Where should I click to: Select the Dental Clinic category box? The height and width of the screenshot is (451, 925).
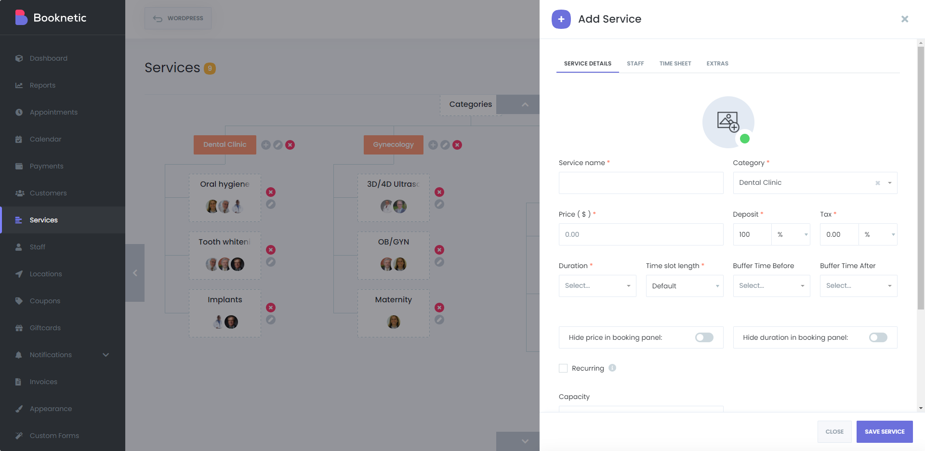coord(225,145)
